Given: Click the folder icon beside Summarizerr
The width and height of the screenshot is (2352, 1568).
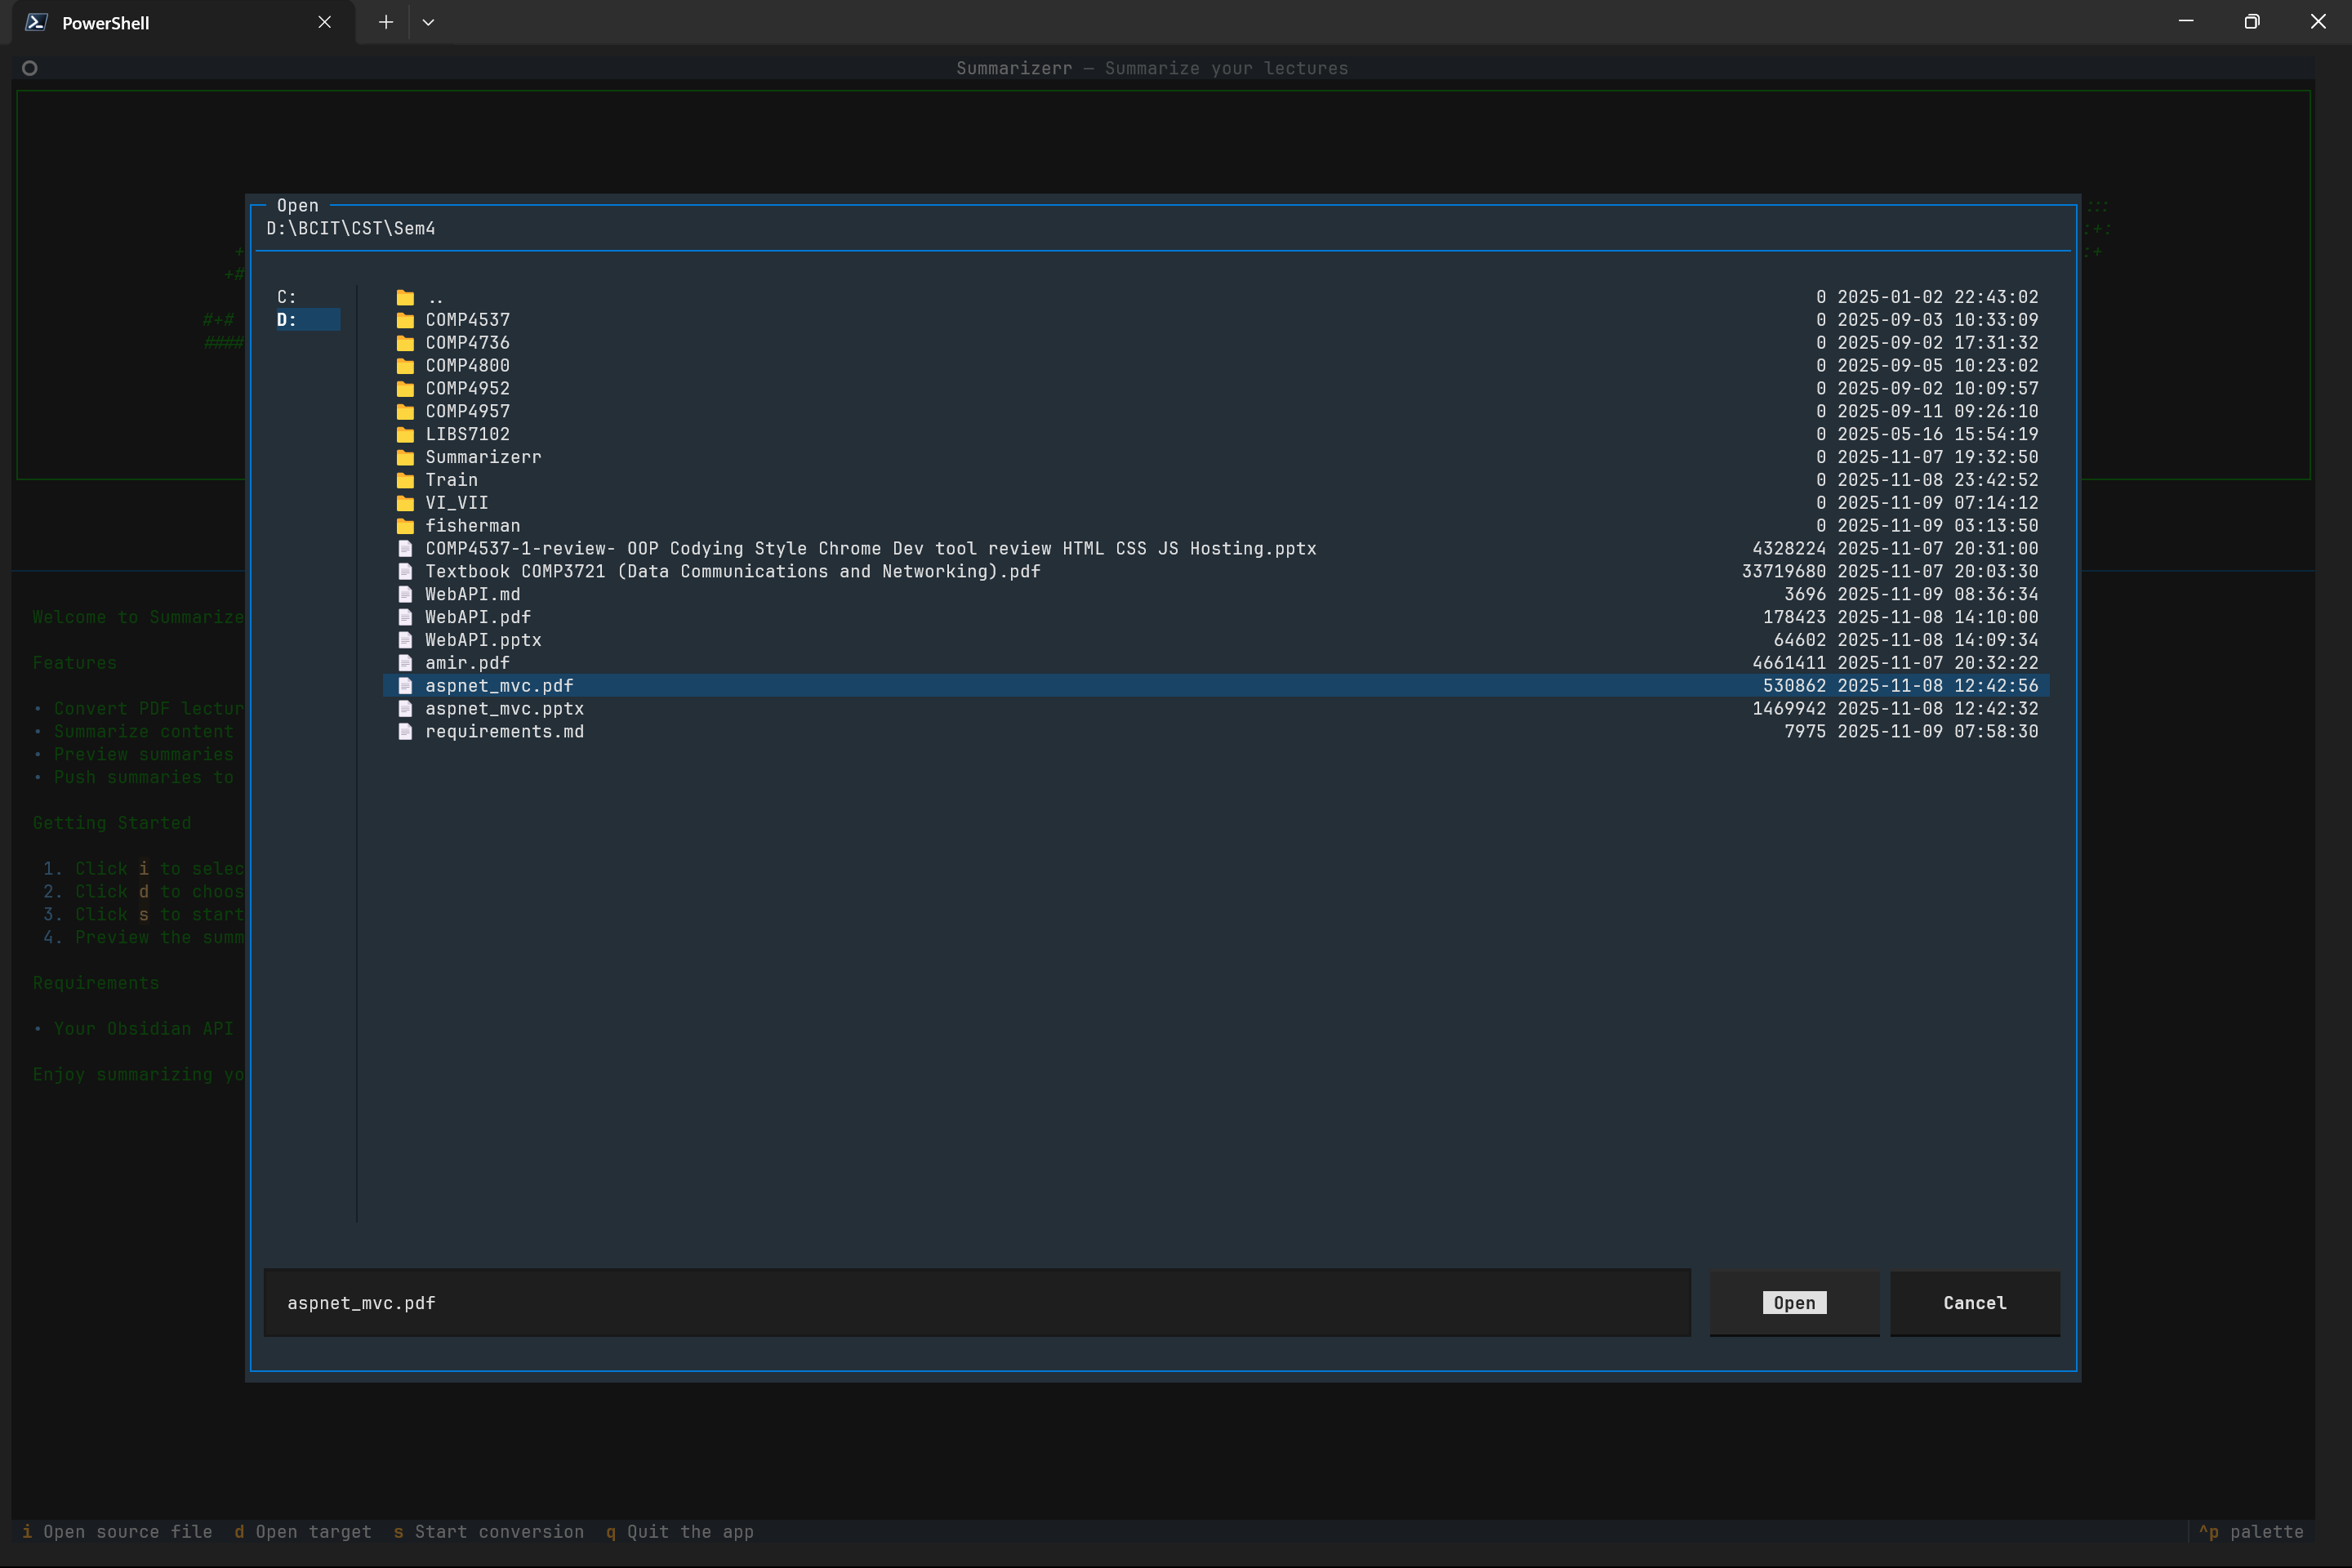Looking at the screenshot, I should [405, 457].
